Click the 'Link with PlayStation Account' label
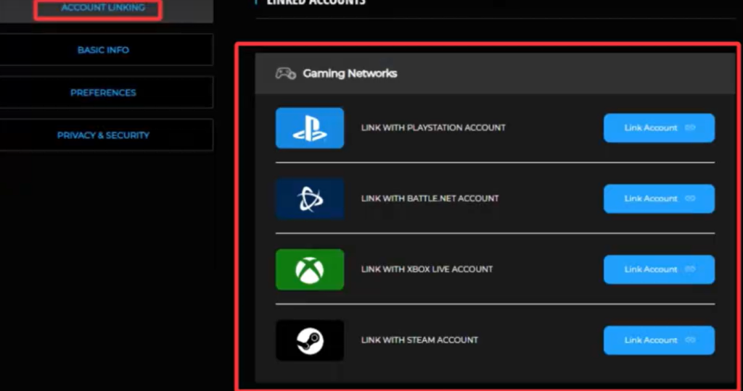The width and height of the screenshot is (743, 391). click(433, 128)
